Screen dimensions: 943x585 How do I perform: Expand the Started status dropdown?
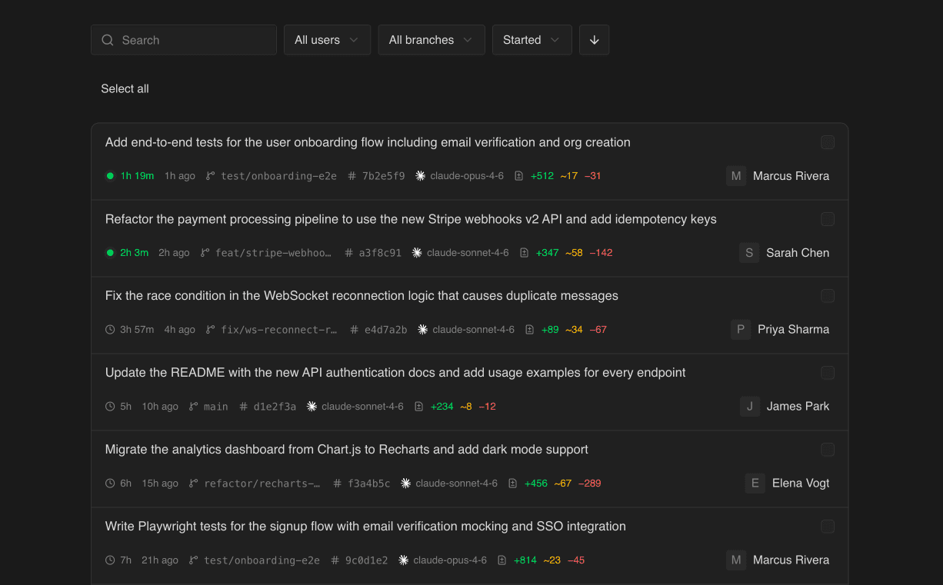[x=531, y=39]
